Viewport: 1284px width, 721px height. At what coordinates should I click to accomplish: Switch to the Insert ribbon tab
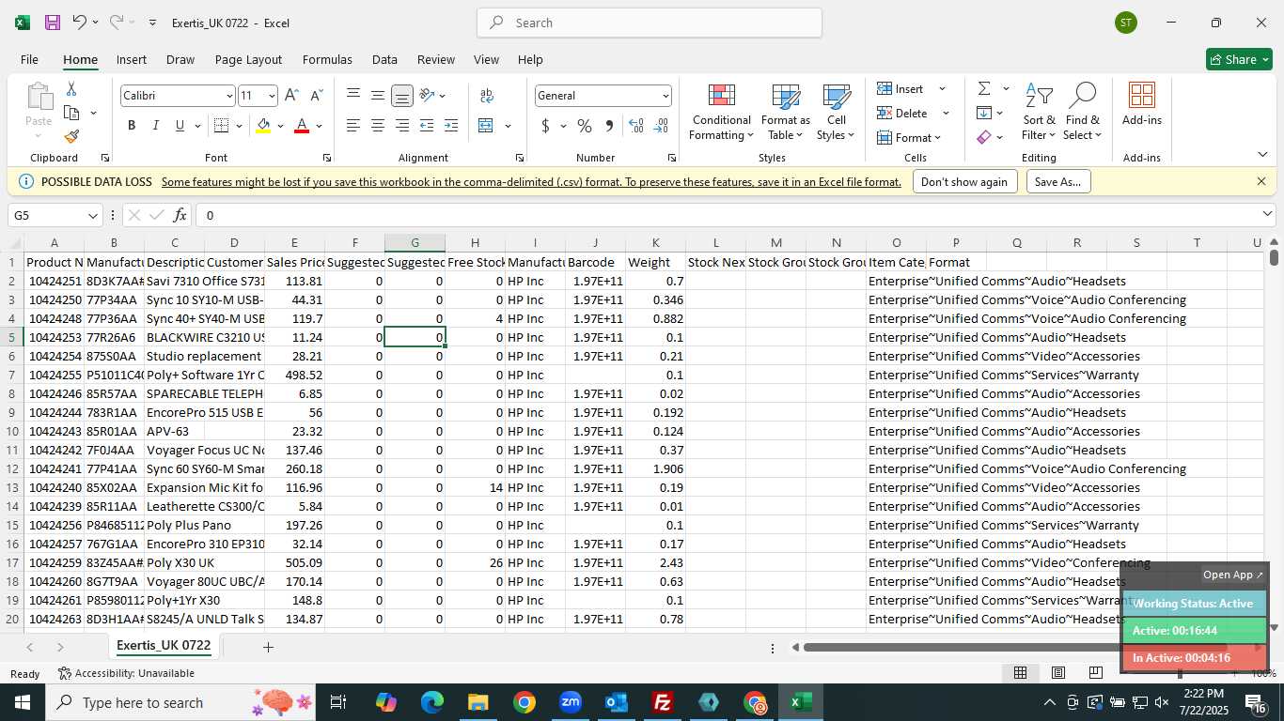[x=131, y=59]
